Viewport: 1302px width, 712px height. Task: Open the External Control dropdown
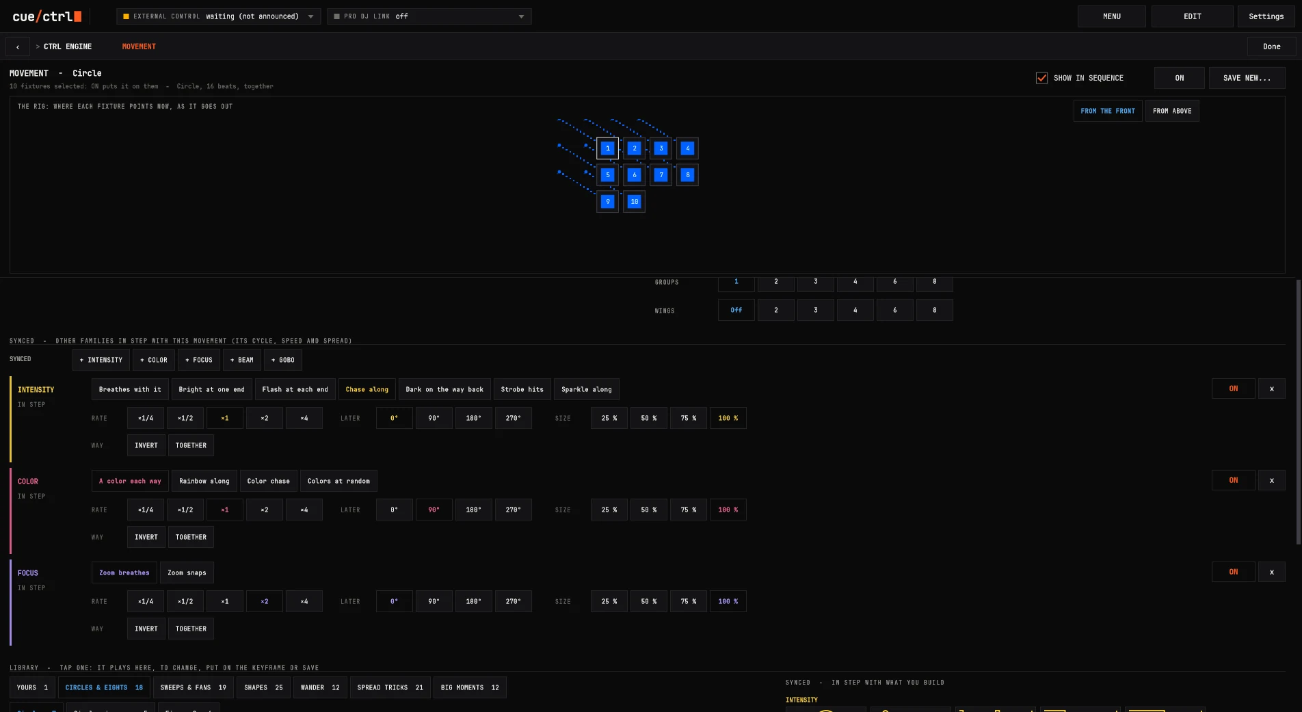pyautogui.click(x=218, y=16)
